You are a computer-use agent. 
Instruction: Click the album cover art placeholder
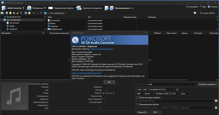tap(15, 96)
